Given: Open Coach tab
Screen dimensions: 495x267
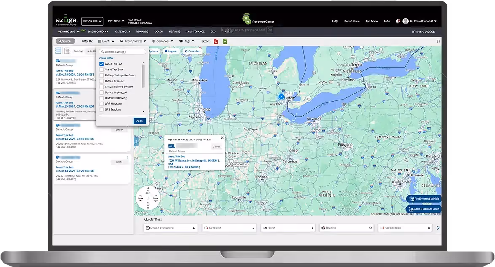Looking at the screenshot, I should tap(158, 32).
